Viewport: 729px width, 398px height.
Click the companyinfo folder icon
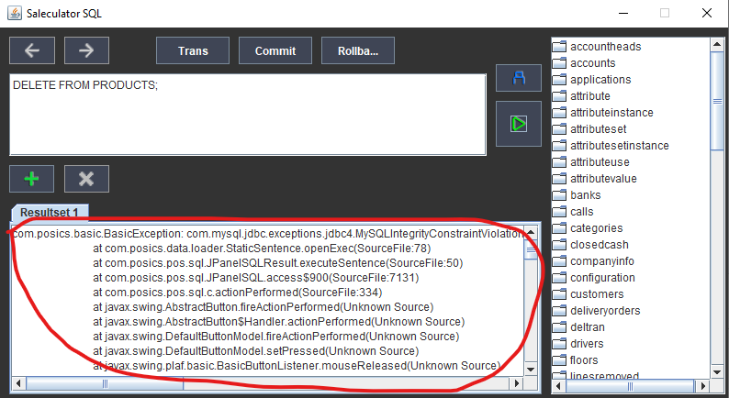tap(559, 261)
